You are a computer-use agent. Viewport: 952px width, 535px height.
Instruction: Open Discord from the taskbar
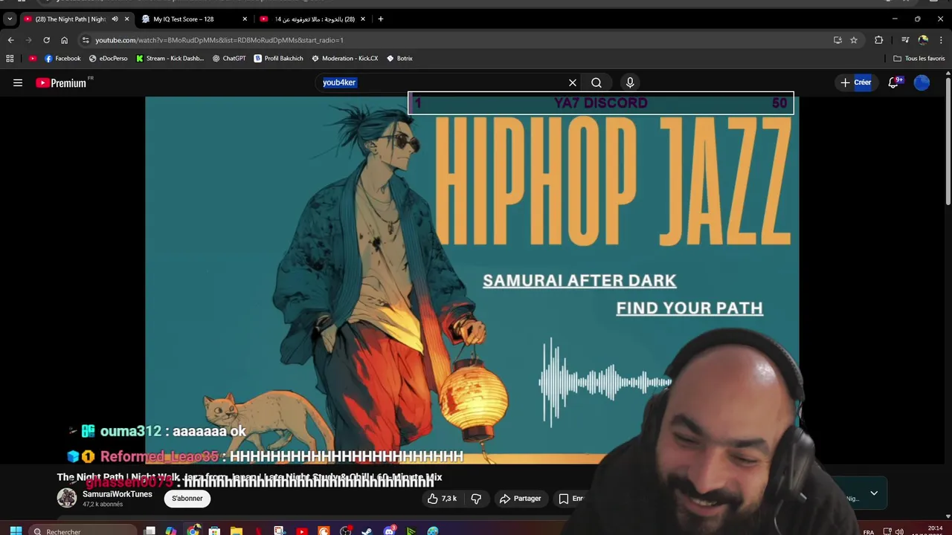pyautogui.click(x=390, y=531)
